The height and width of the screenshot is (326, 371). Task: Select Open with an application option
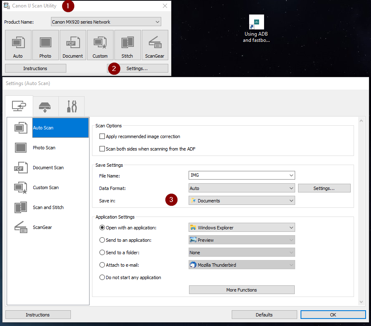click(102, 228)
